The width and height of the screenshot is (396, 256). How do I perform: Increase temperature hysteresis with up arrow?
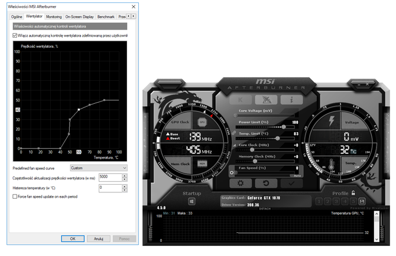click(x=125, y=186)
